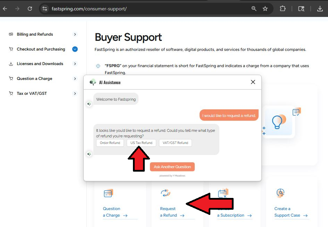This screenshot has height=227, width=328.
Task: Click the address bar URL field
Action: (x=139, y=9)
